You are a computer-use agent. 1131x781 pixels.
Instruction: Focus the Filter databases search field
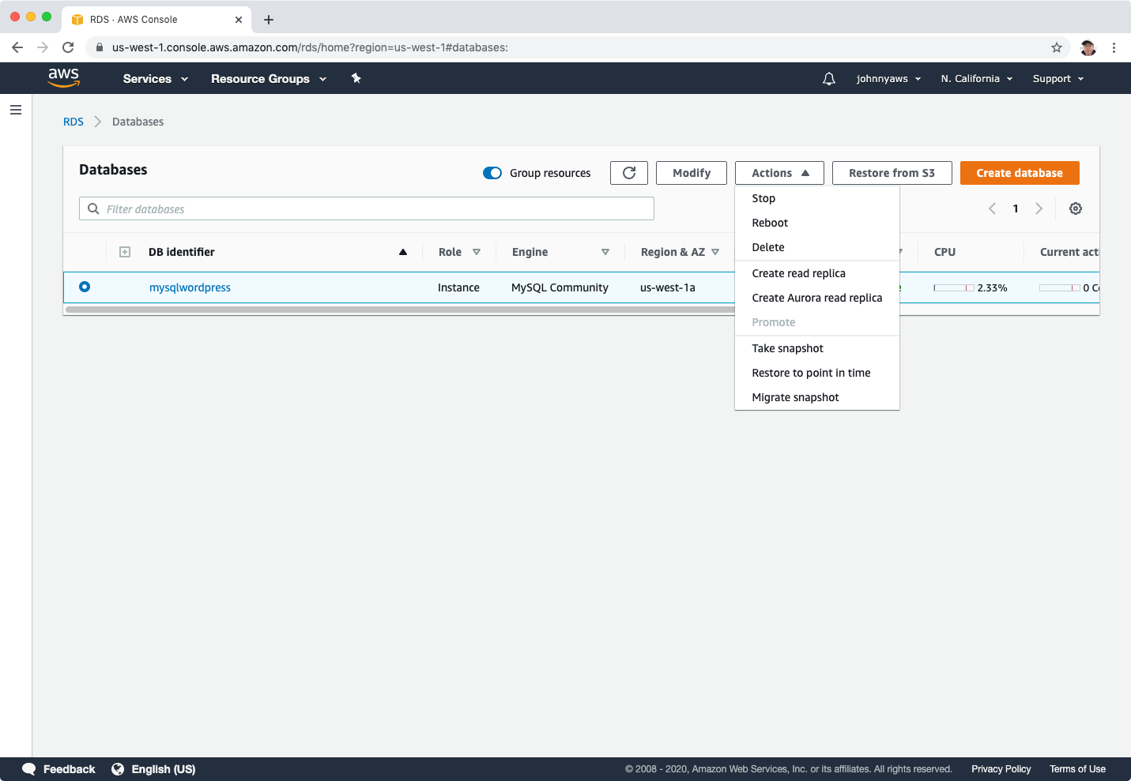point(367,208)
